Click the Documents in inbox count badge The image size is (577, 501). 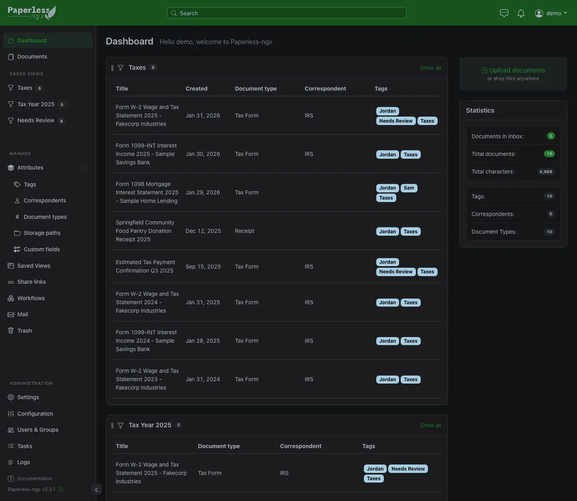click(551, 136)
